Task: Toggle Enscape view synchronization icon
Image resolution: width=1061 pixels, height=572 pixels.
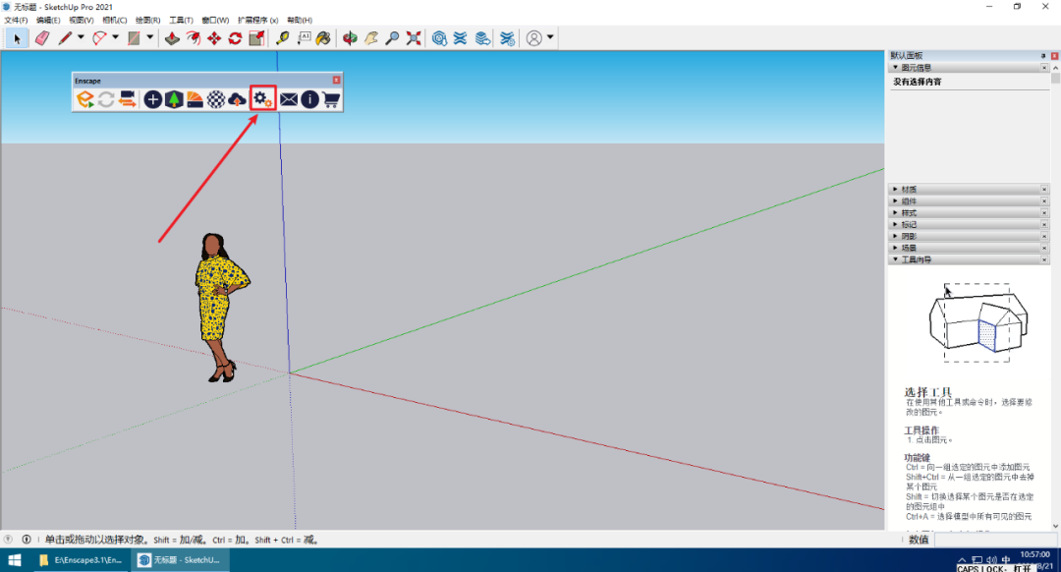Action: coord(127,99)
